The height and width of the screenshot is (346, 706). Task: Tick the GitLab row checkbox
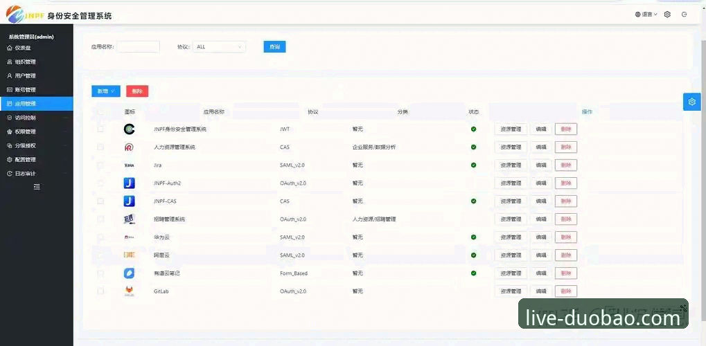pyautogui.click(x=100, y=291)
